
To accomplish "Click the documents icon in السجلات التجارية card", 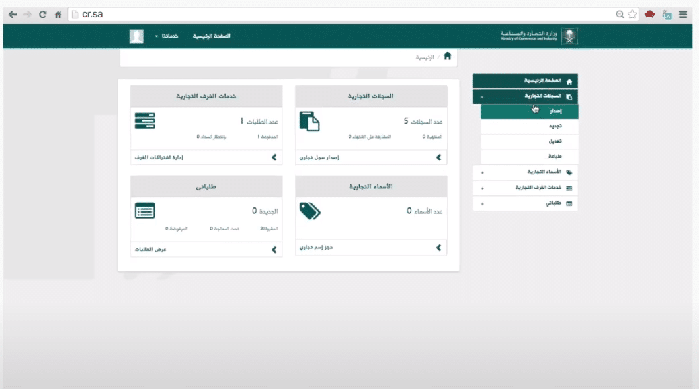I will click(309, 122).
